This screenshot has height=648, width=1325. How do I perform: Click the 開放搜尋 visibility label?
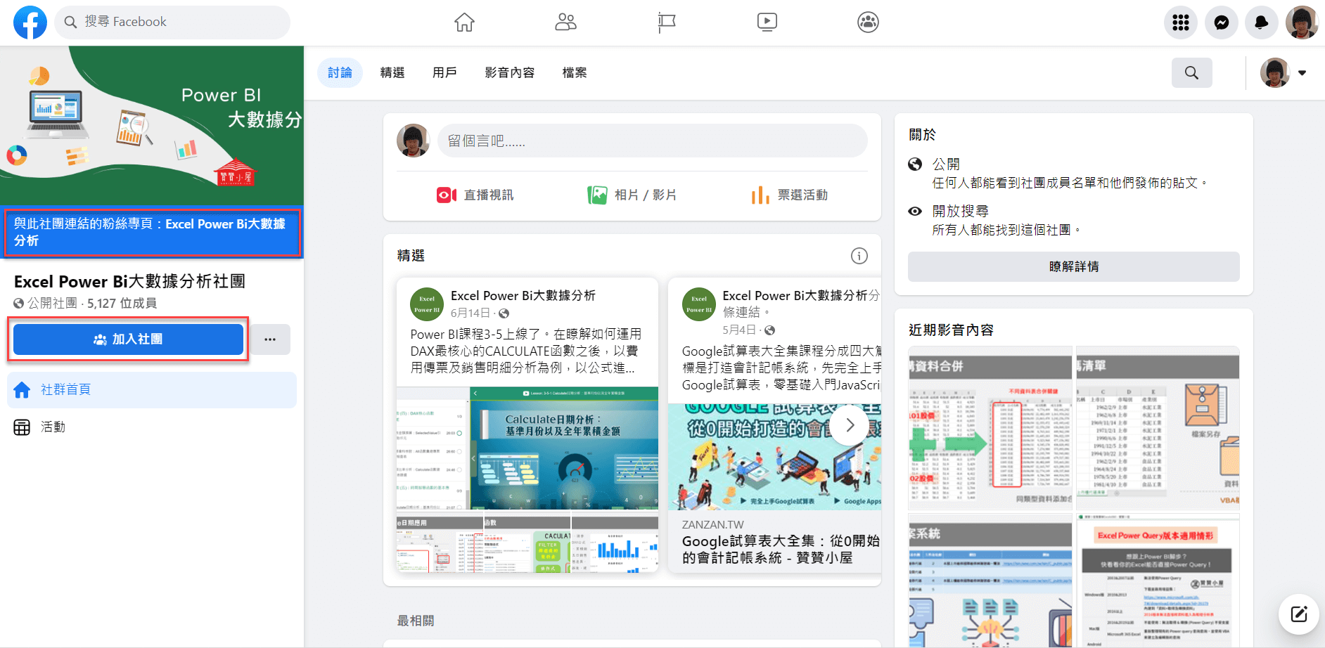coord(961,212)
